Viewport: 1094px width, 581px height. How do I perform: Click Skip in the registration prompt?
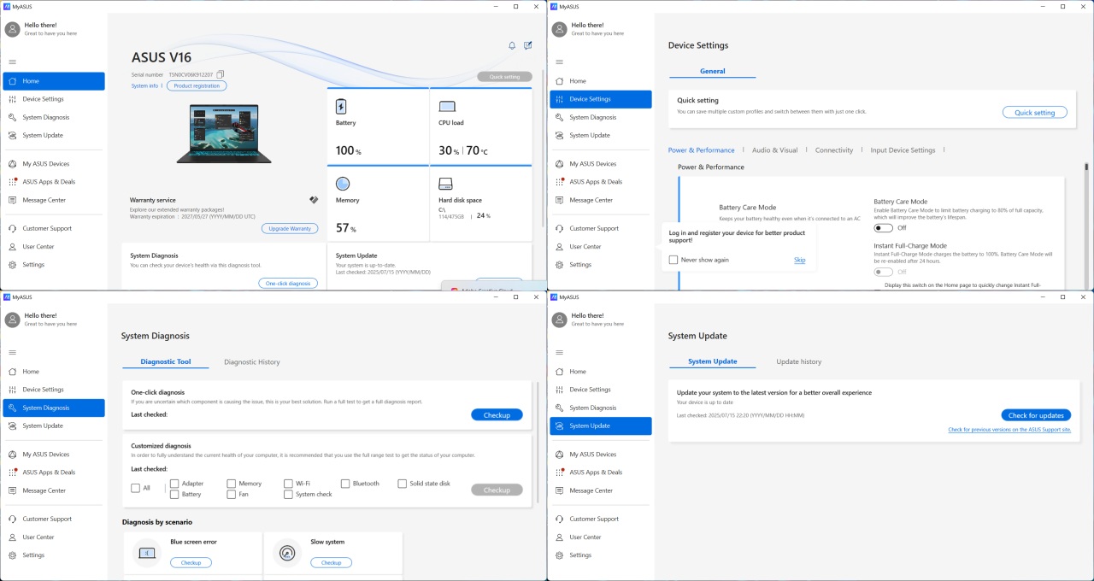[800, 260]
